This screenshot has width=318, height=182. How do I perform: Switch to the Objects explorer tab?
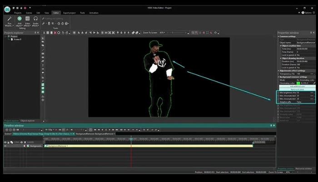pos(28,121)
